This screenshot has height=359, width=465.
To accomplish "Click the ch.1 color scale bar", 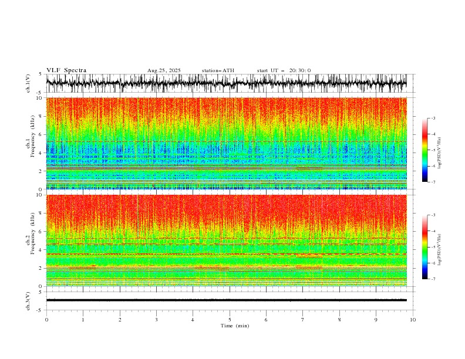I will click(424, 150).
